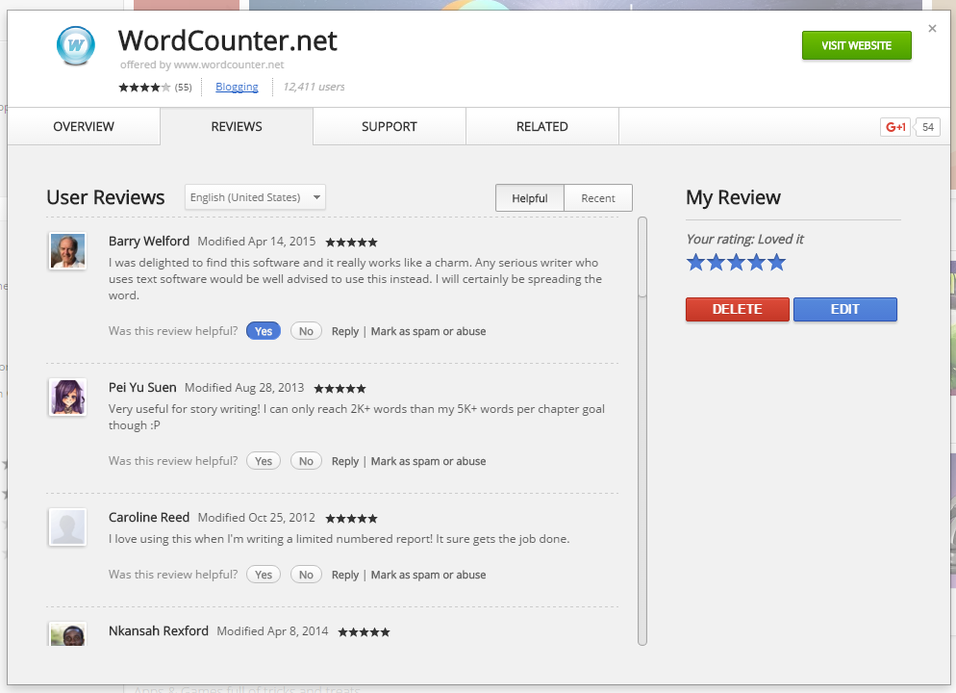The height and width of the screenshot is (693, 956).
Task: Click 'Modified Apr 8, 2014' date
Action: 272,630
